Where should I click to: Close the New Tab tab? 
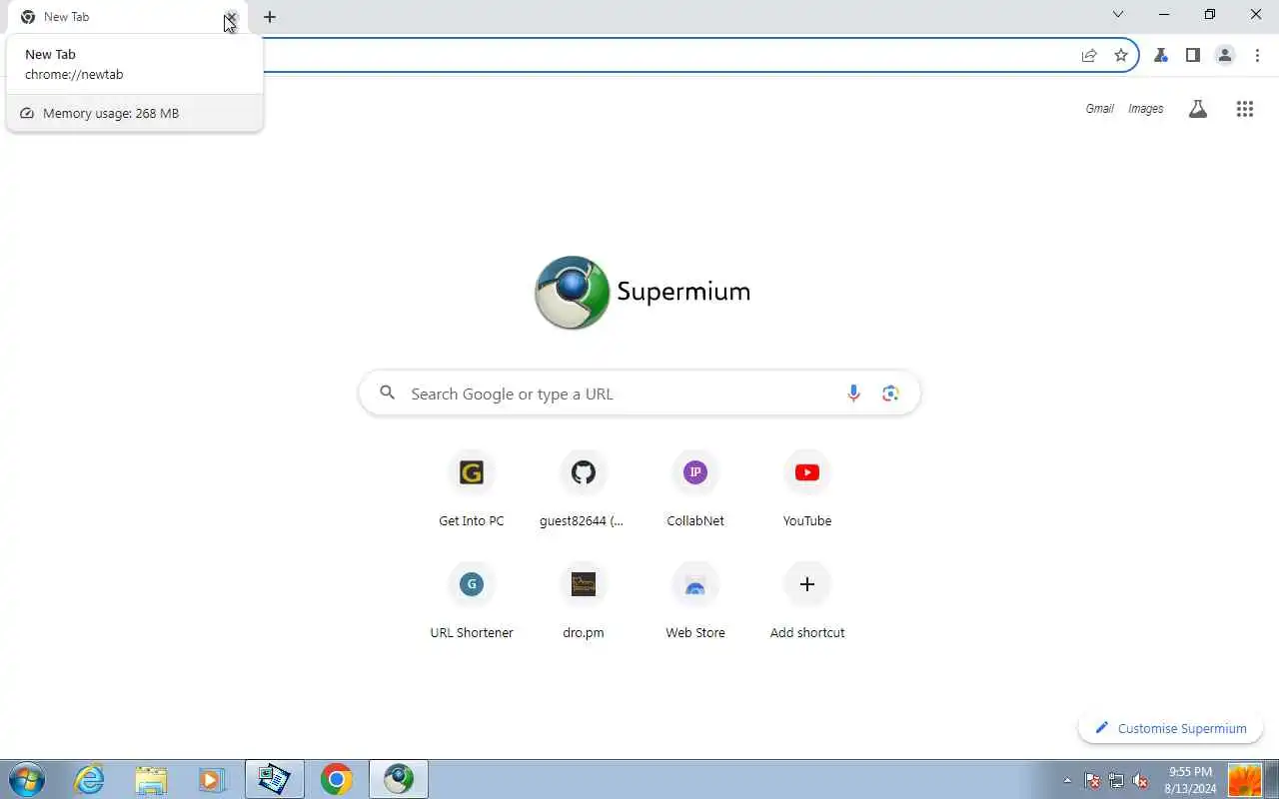pos(232,17)
